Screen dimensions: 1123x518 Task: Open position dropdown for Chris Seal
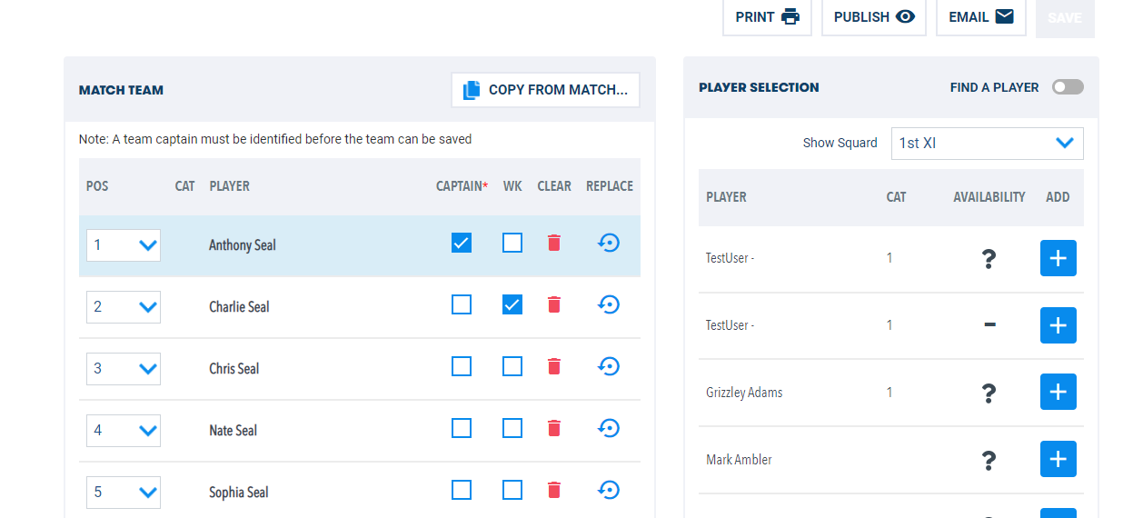tap(124, 368)
